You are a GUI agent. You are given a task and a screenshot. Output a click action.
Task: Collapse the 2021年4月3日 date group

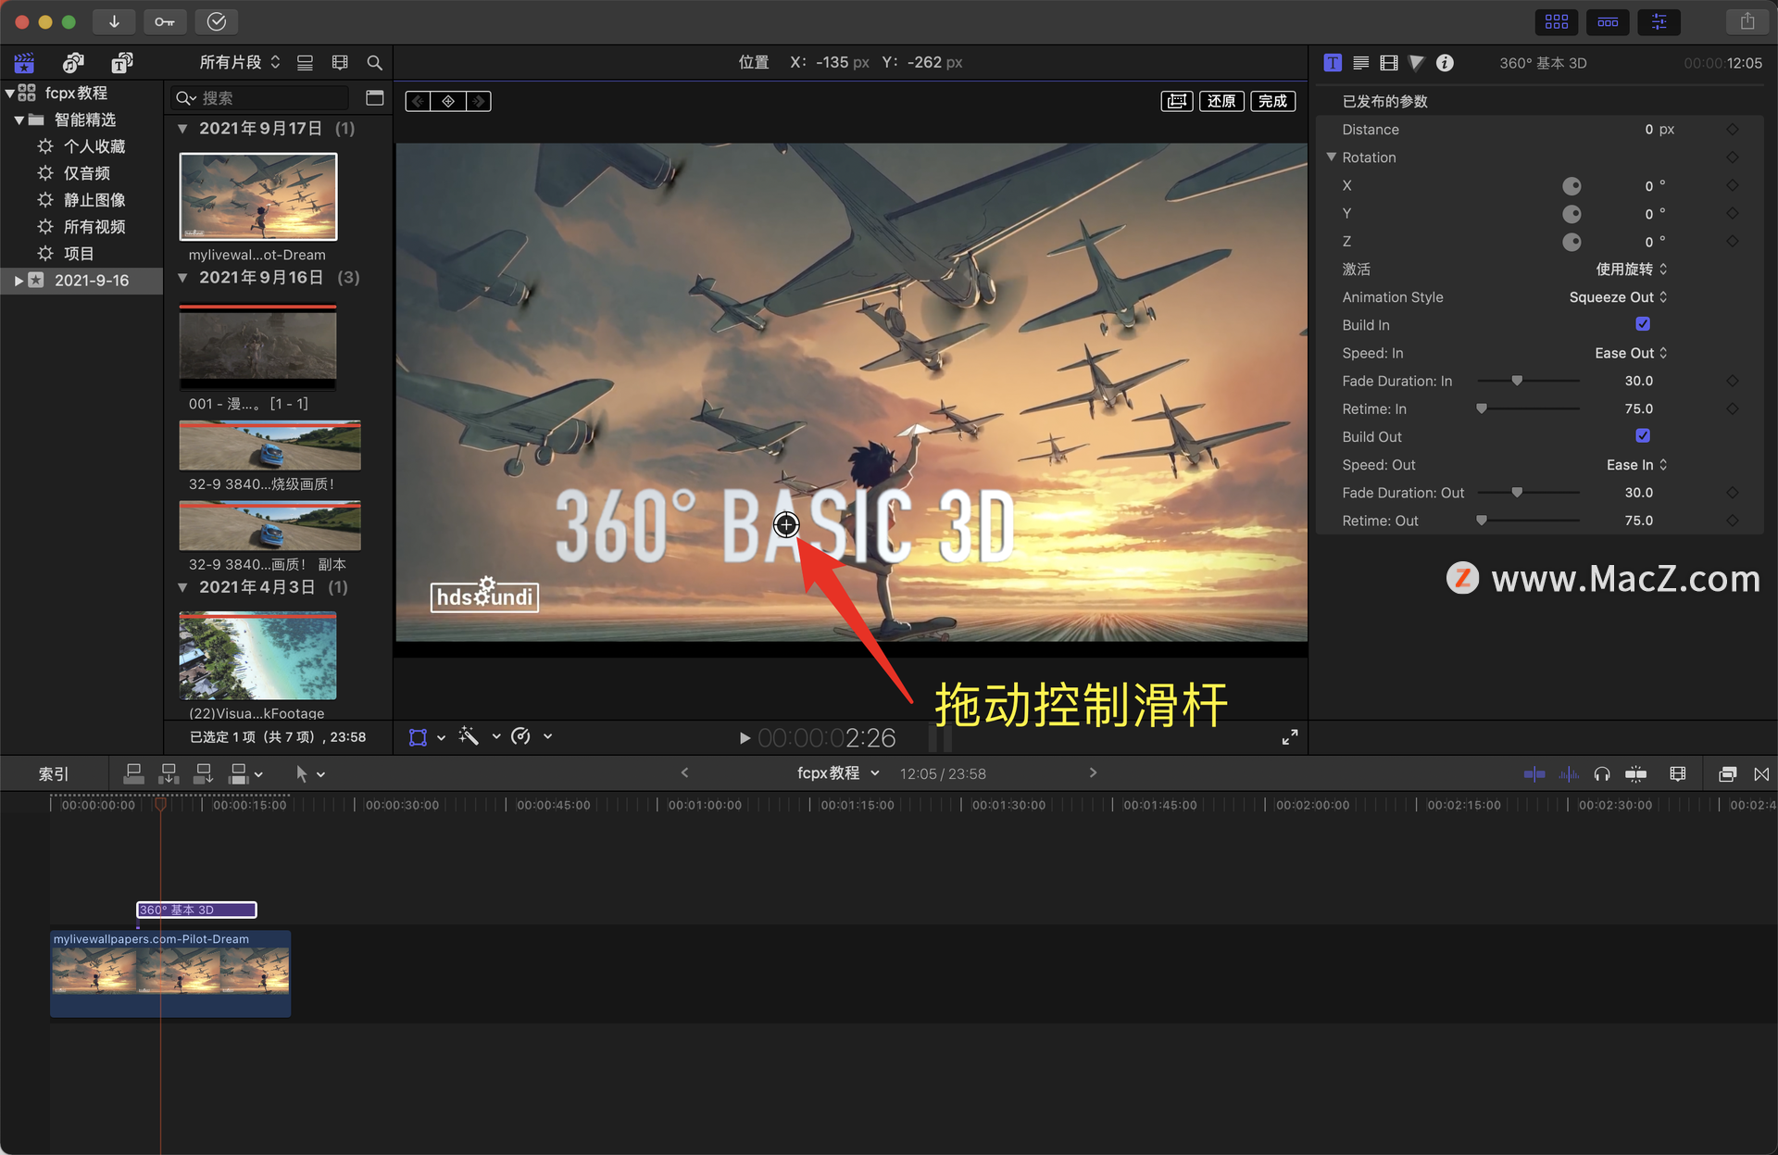pyautogui.click(x=182, y=587)
